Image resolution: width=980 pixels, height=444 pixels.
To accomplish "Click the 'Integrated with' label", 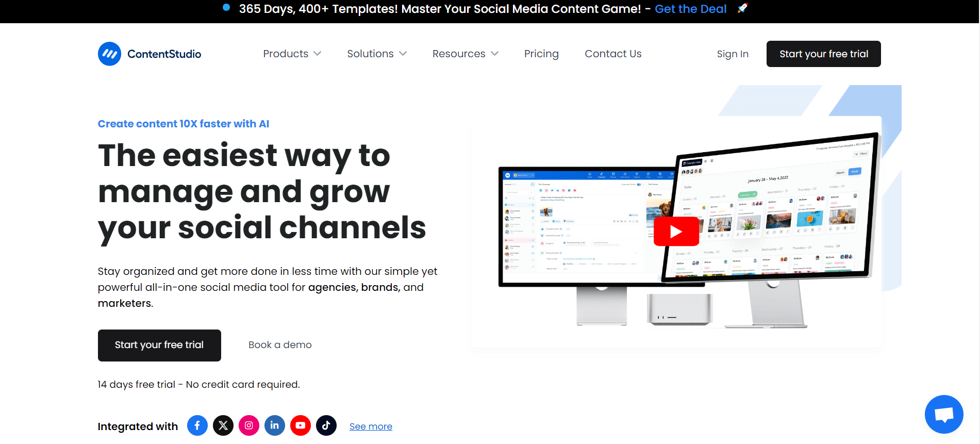I will pyautogui.click(x=138, y=426).
